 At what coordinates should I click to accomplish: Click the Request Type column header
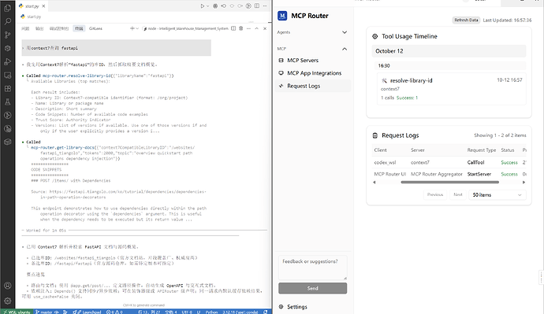click(x=482, y=150)
